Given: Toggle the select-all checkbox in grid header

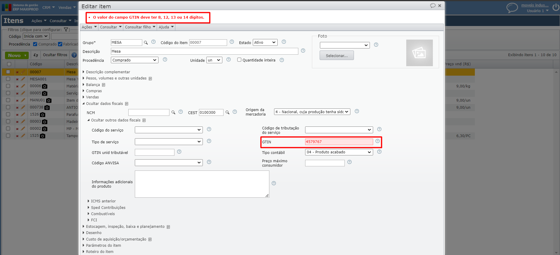Looking at the screenshot, I should click(9, 64).
